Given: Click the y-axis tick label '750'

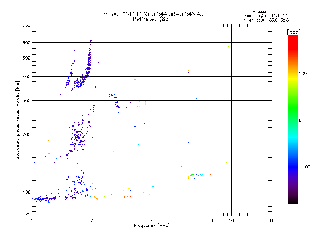Looking at the screenshot, I should tap(26, 25).
